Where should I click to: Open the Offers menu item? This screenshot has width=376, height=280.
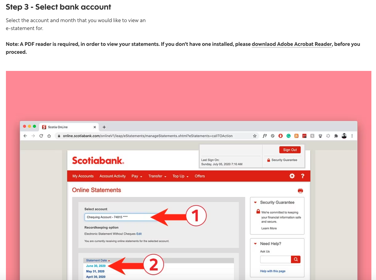[200, 176]
